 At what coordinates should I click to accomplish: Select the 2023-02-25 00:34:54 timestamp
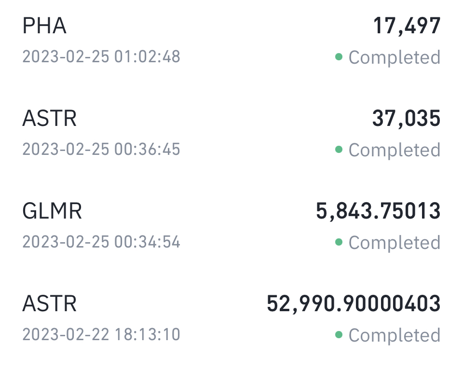click(x=101, y=242)
